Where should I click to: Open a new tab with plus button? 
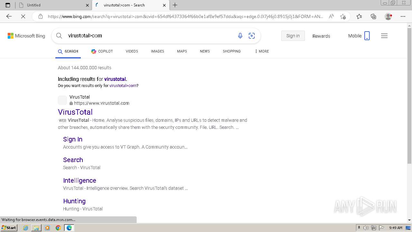tap(175, 5)
